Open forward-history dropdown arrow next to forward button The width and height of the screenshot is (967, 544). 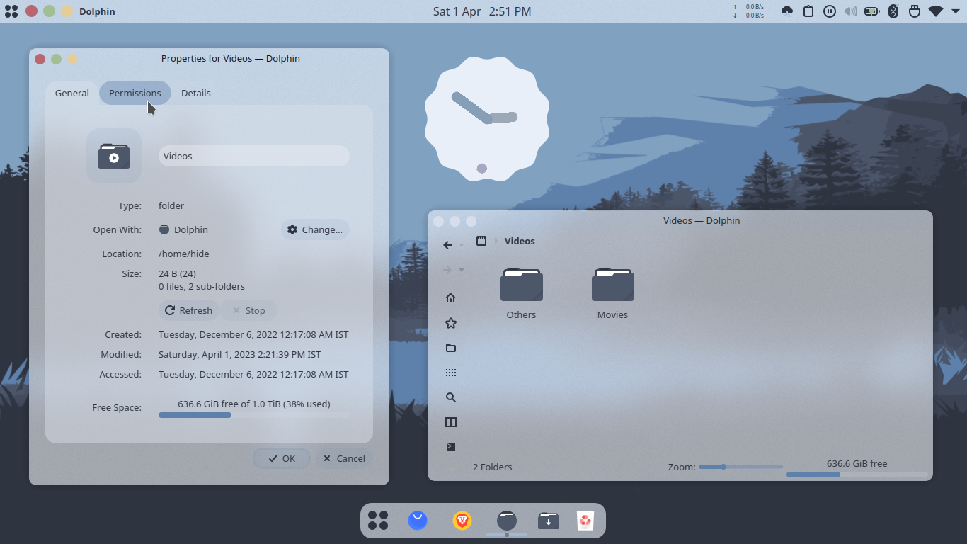pyautogui.click(x=462, y=271)
